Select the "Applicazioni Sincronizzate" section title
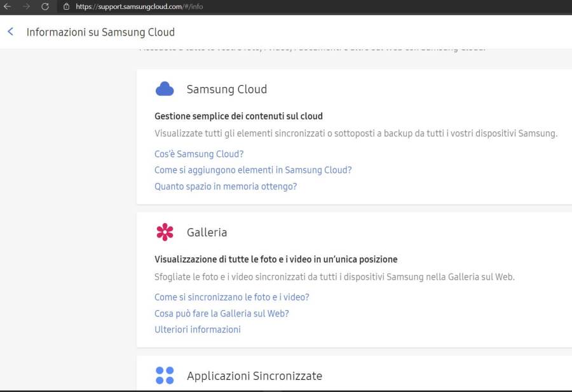Viewport: 572px width, 392px height. (x=254, y=376)
